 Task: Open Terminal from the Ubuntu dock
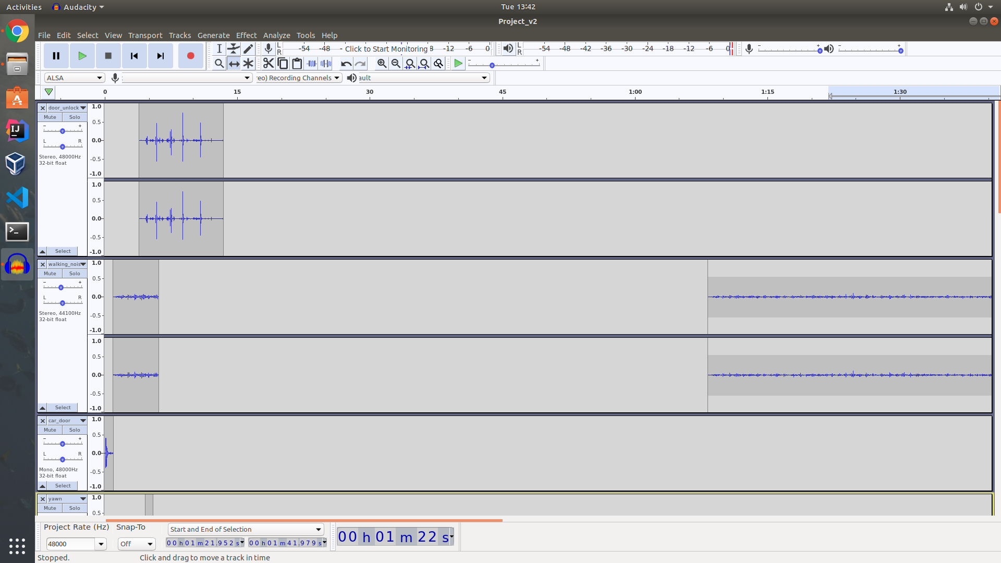pos(17,231)
